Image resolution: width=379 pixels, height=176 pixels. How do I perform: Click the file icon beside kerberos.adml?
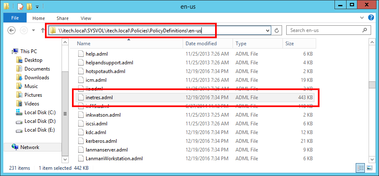[80, 141]
